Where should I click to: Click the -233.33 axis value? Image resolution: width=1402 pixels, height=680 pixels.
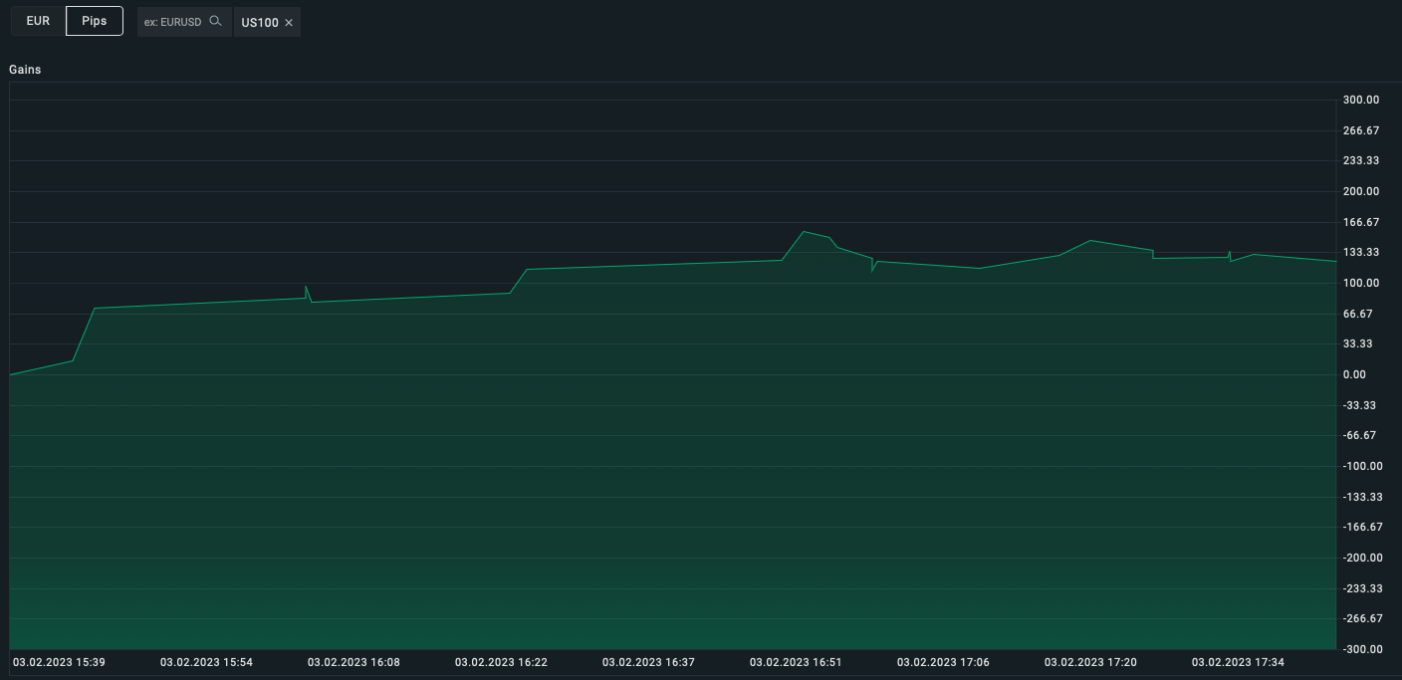coord(1363,588)
